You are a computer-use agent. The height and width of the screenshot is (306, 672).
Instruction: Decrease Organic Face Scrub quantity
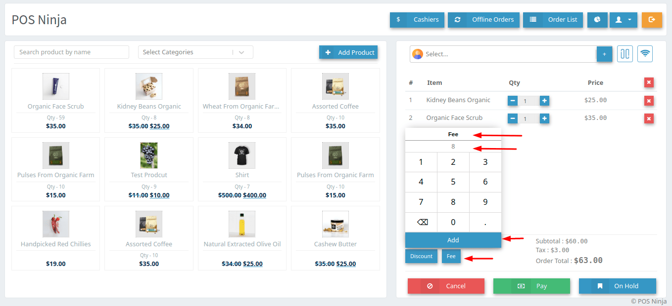click(x=513, y=118)
